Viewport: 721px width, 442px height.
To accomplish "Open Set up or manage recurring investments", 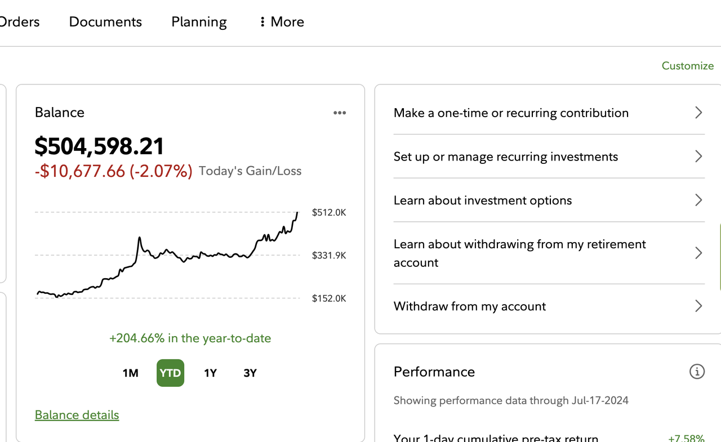I will 549,157.
